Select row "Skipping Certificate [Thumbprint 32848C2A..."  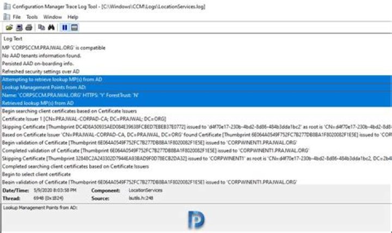click(x=196, y=158)
